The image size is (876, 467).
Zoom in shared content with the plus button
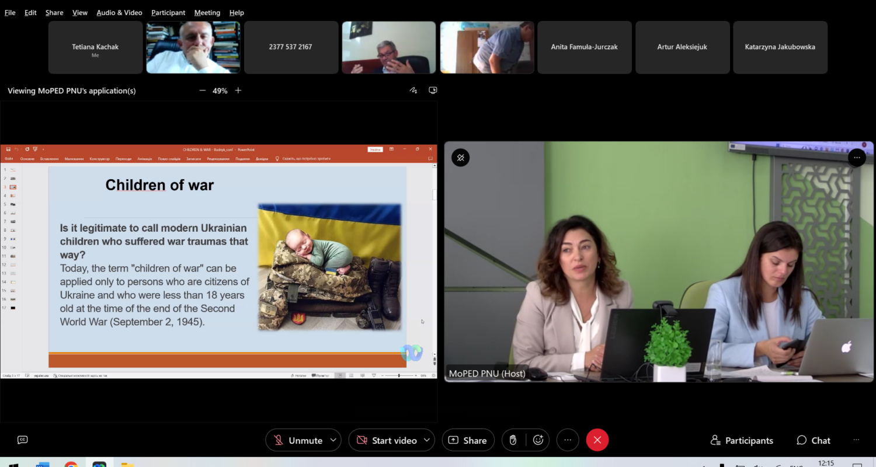point(238,90)
